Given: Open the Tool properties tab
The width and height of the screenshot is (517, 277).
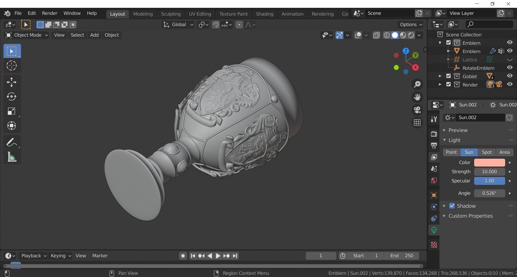Looking at the screenshot, I should pos(434,119).
